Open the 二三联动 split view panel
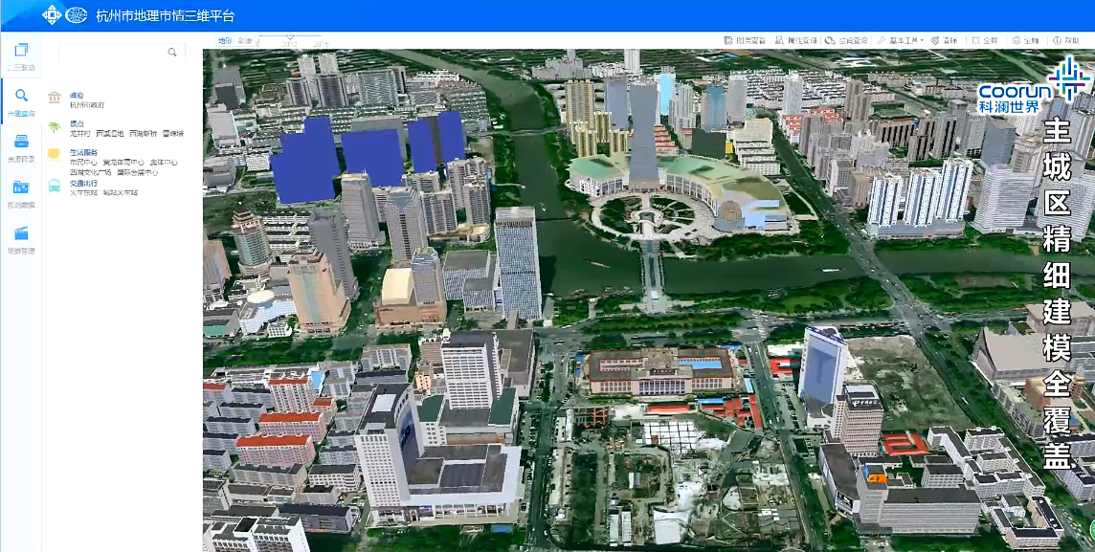The image size is (1095, 552). coord(21,55)
